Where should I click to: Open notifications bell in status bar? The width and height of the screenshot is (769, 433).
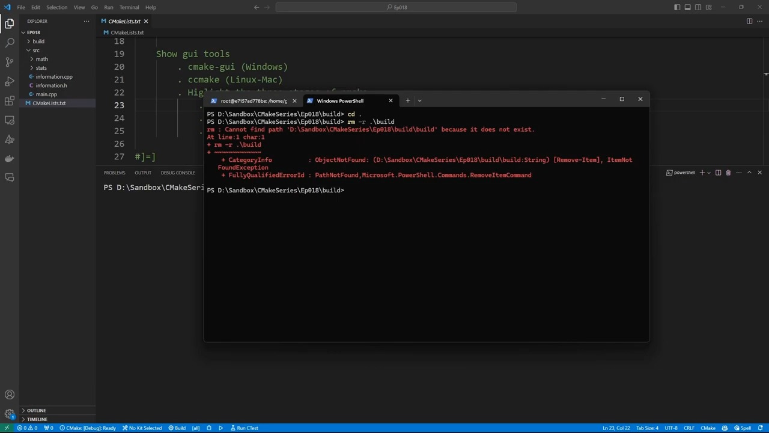click(x=762, y=428)
